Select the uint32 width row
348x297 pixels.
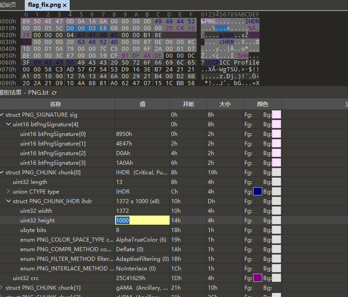click(36, 211)
